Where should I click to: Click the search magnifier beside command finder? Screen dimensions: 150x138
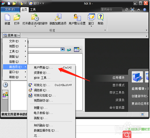point(126,9)
